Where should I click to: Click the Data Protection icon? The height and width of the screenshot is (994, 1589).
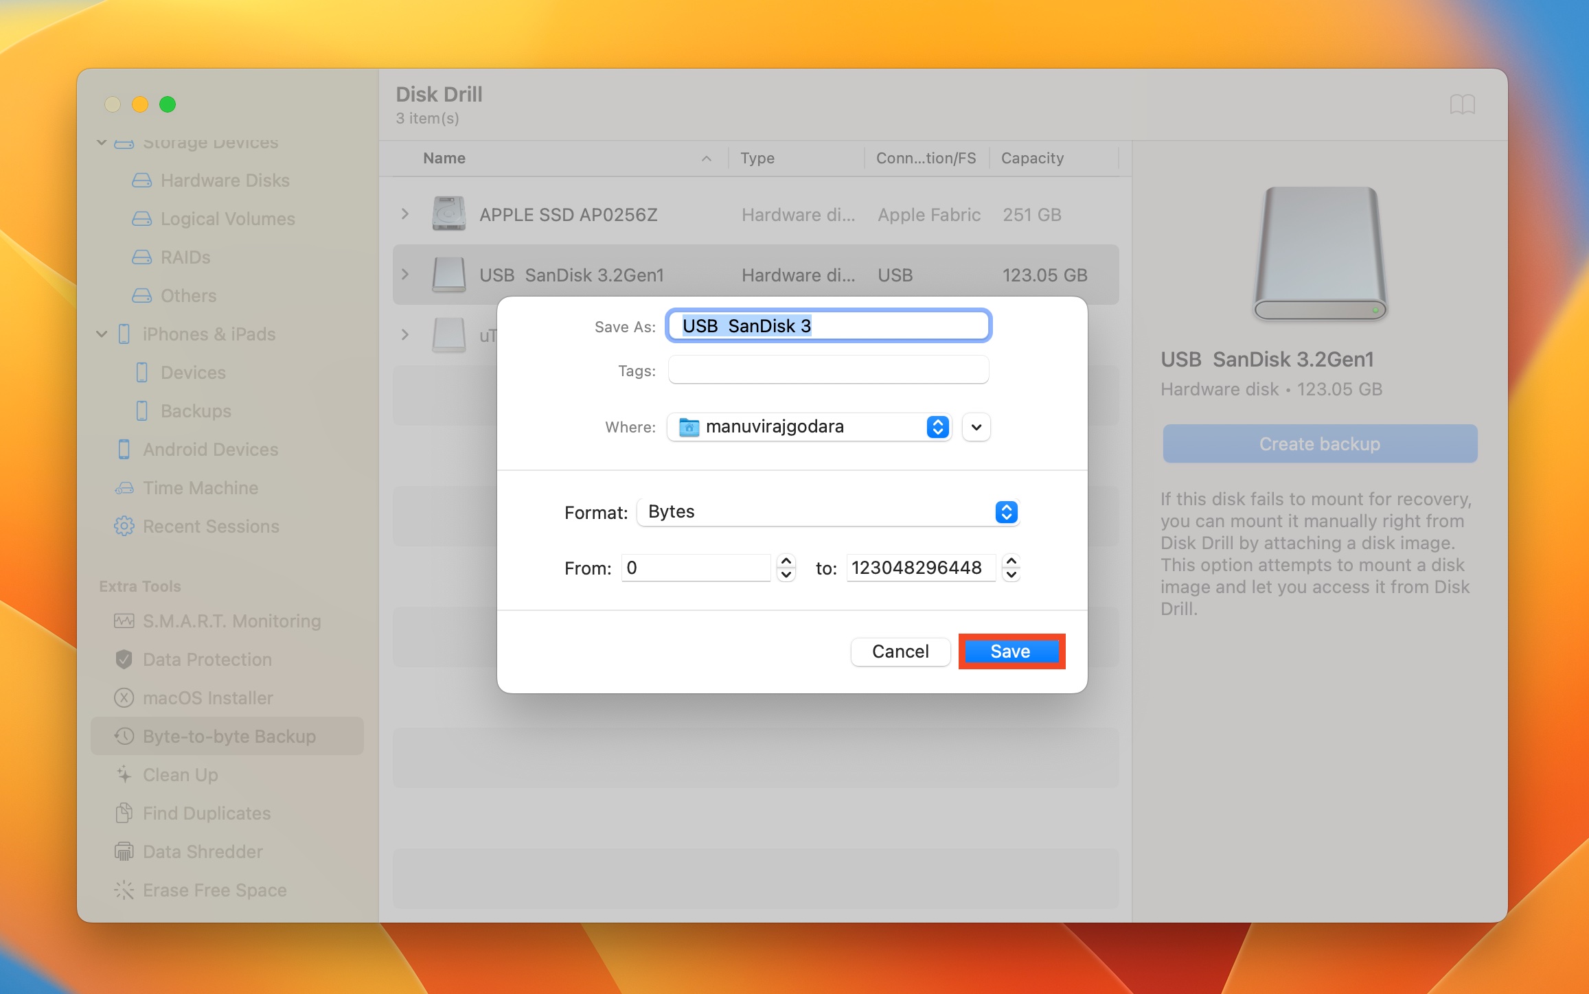[124, 658]
